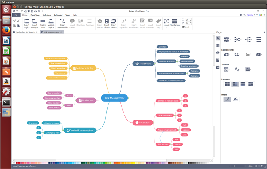Remove the background picture
This screenshot has height=169, width=267.
coord(248,54)
